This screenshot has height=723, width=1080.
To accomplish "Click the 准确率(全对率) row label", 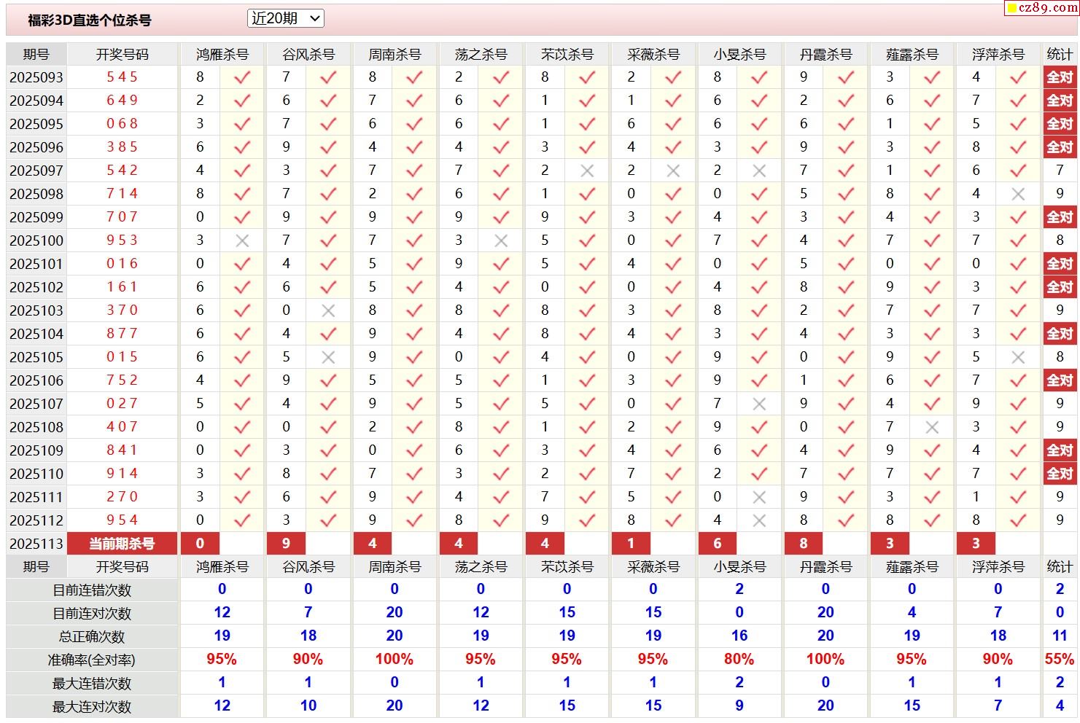I will [x=92, y=660].
